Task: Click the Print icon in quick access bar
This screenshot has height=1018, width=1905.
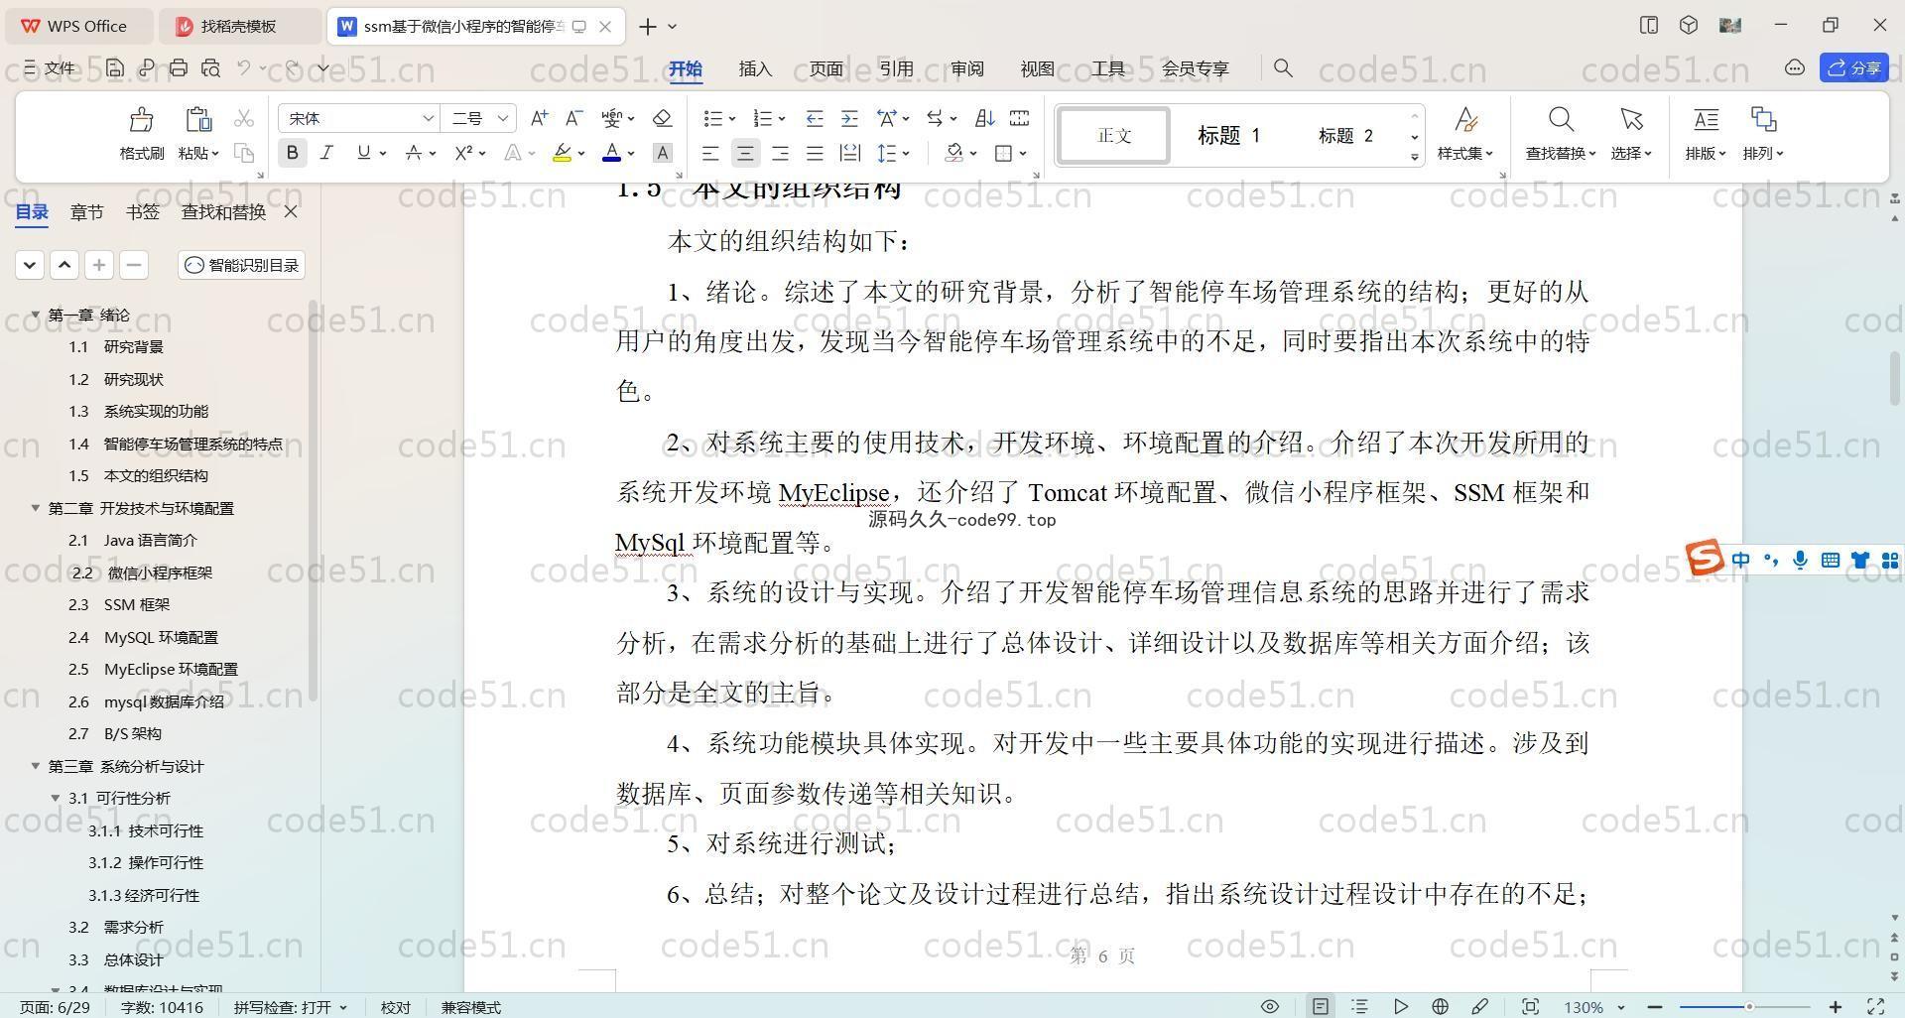Action: tap(179, 67)
